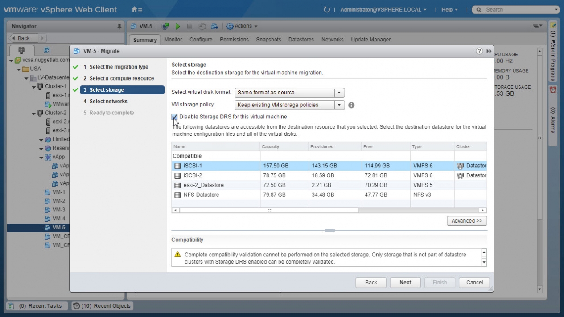Image resolution: width=564 pixels, height=317 pixels.
Task: Click the Next button
Action: (405, 282)
